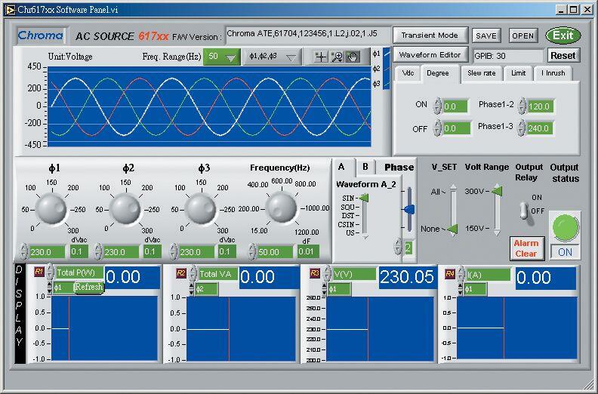
Task: Open the I Inrush tab
Action: pyautogui.click(x=553, y=73)
